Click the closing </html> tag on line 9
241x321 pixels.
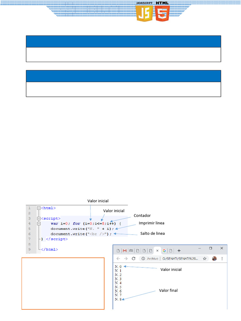click(49, 249)
